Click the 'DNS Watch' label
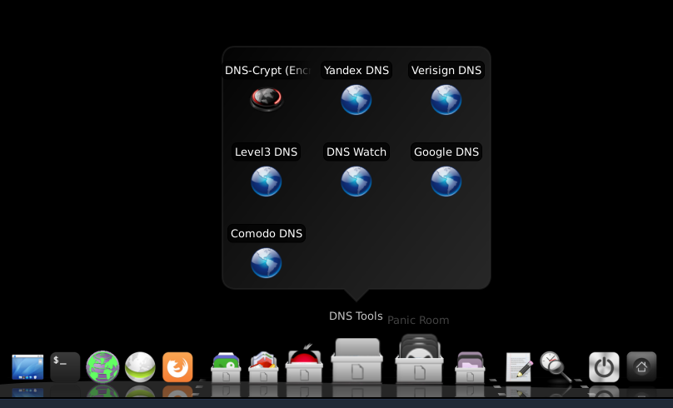The image size is (673, 408). pyautogui.click(x=356, y=152)
